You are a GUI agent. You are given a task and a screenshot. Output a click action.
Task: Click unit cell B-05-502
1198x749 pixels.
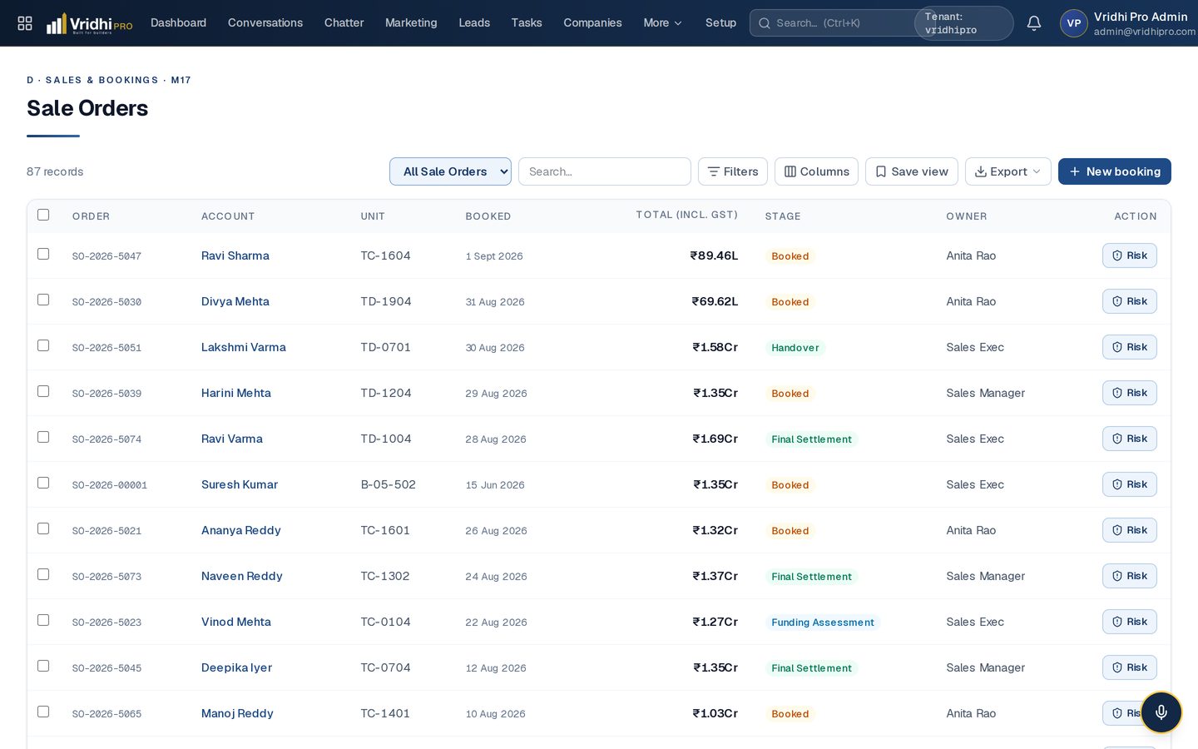[389, 484]
